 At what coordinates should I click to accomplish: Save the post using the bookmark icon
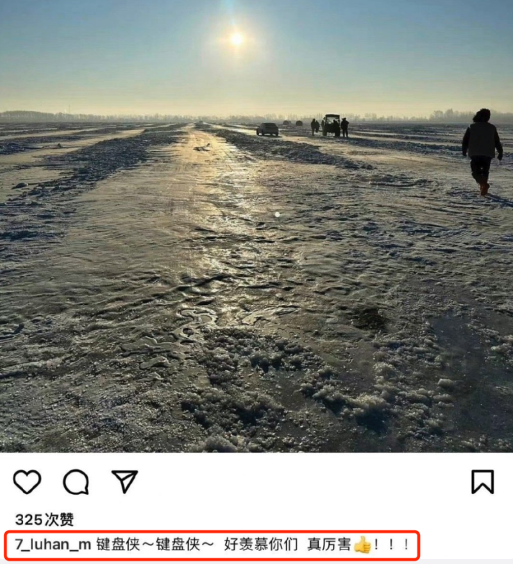coord(482,481)
